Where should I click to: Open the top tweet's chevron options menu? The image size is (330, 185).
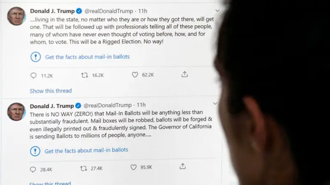(x=217, y=10)
